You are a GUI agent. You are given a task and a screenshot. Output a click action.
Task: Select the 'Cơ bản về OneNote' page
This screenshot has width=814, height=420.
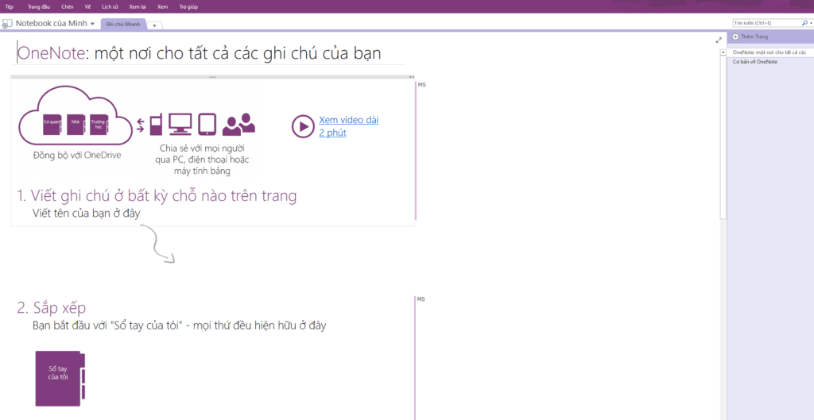755,61
